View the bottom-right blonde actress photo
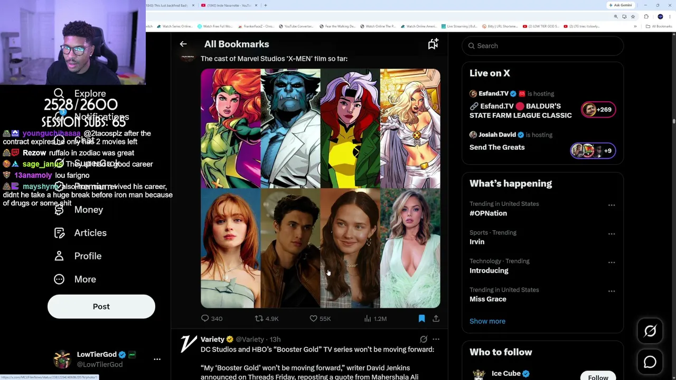This screenshot has width=676, height=380. point(410,248)
